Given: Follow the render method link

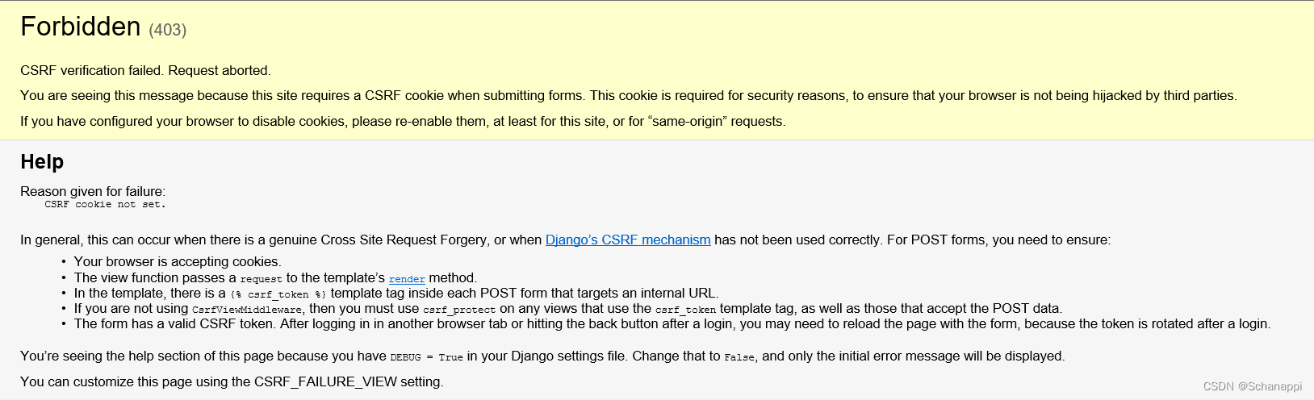Looking at the screenshot, I should [407, 279].
